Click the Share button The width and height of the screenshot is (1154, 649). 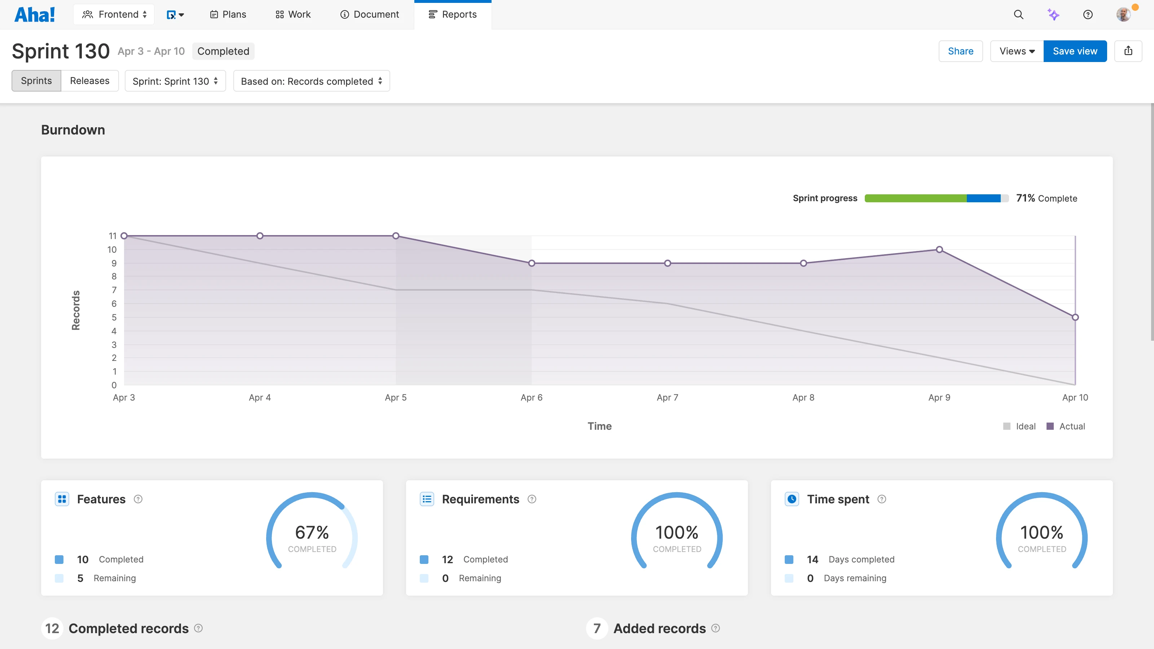tap(960, 51)
